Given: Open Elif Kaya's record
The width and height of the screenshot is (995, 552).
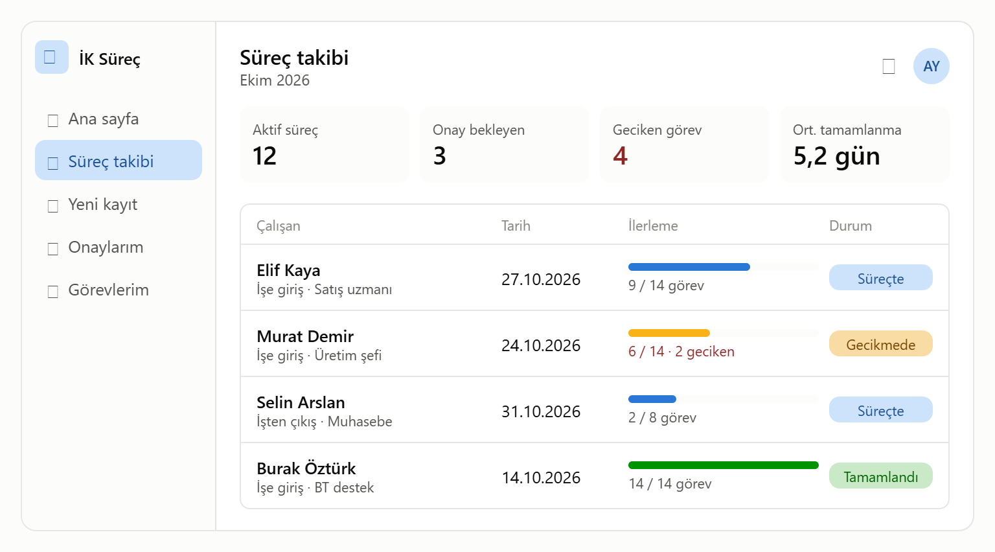Looking at the screenshot, I should [x=595, y=278].
